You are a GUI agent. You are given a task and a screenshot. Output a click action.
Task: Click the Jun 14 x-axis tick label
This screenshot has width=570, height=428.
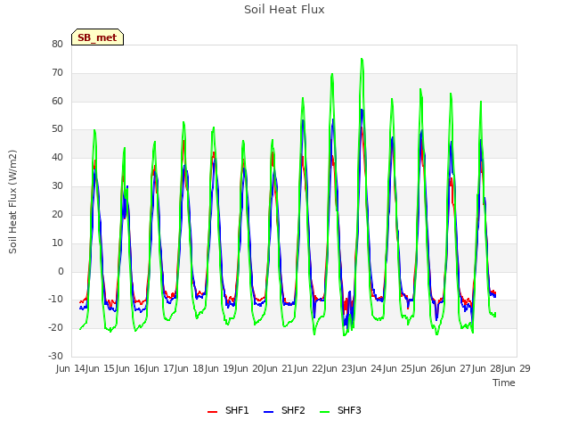pos(71,368)
